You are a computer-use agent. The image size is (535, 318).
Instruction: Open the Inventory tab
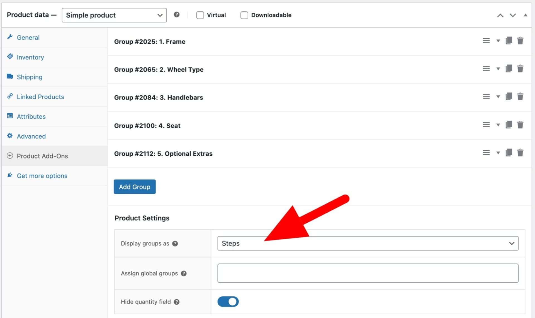pyautogui.click(x=30, y=57)
